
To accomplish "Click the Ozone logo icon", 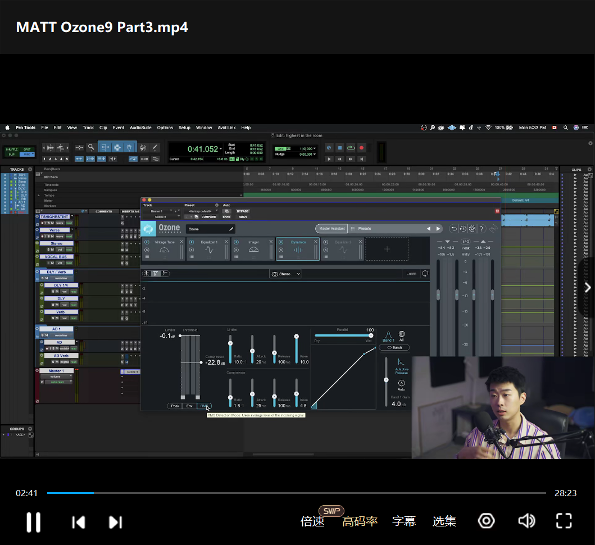I will click(148, 229).
